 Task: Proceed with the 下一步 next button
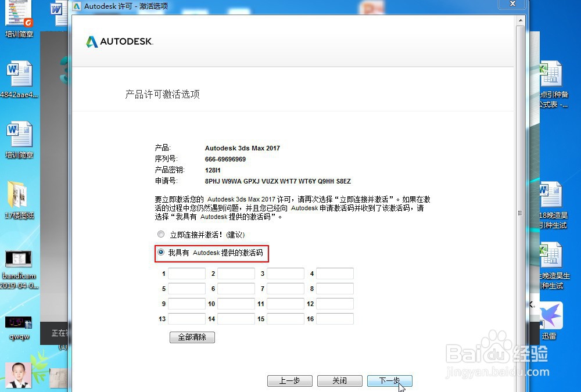pyautogui.click(x=389, y=381)
